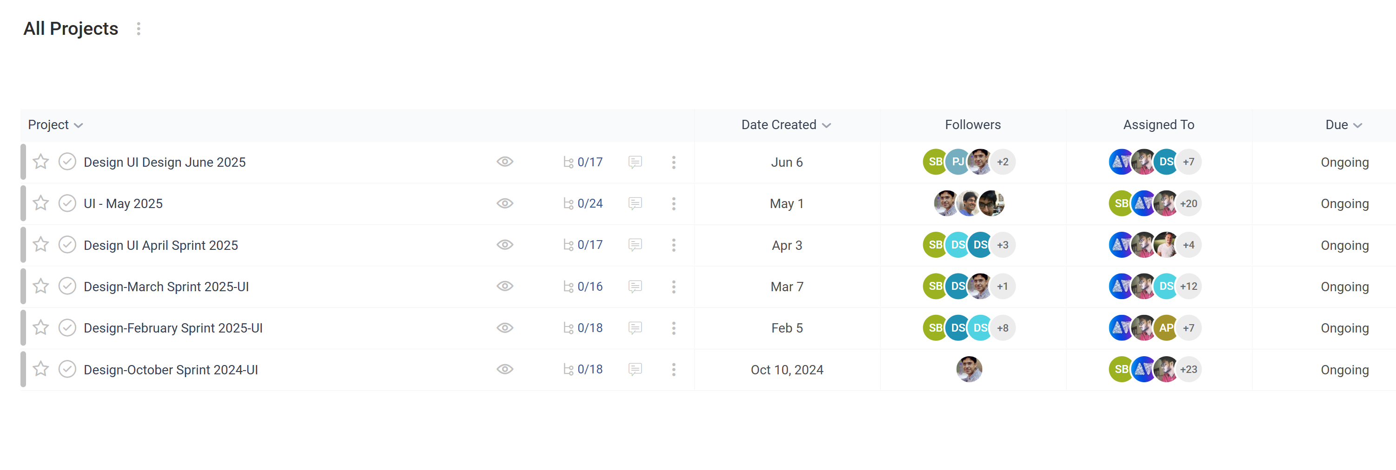Open comments for UI - May 2025
The height and width of the screenshot is (470, 1396).
pos(635,203)
